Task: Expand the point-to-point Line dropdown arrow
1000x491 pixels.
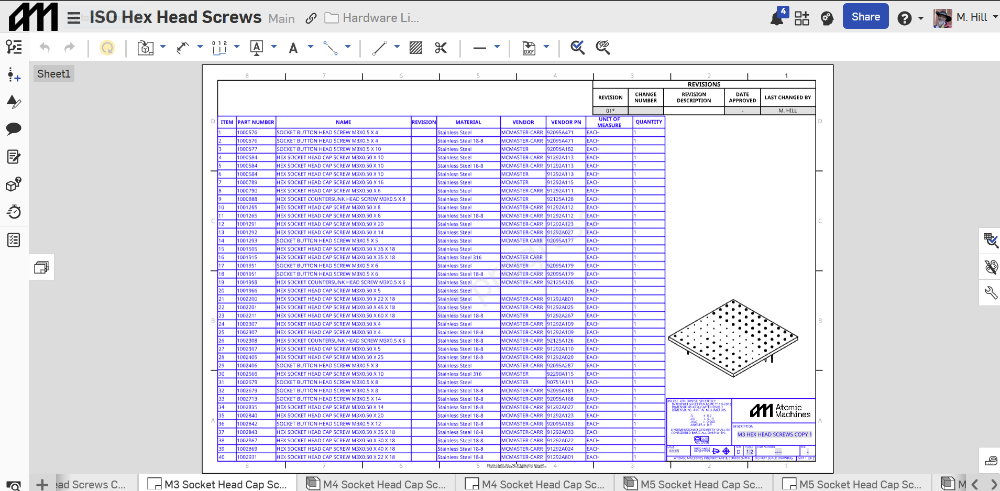Action: tap(348, 47)
